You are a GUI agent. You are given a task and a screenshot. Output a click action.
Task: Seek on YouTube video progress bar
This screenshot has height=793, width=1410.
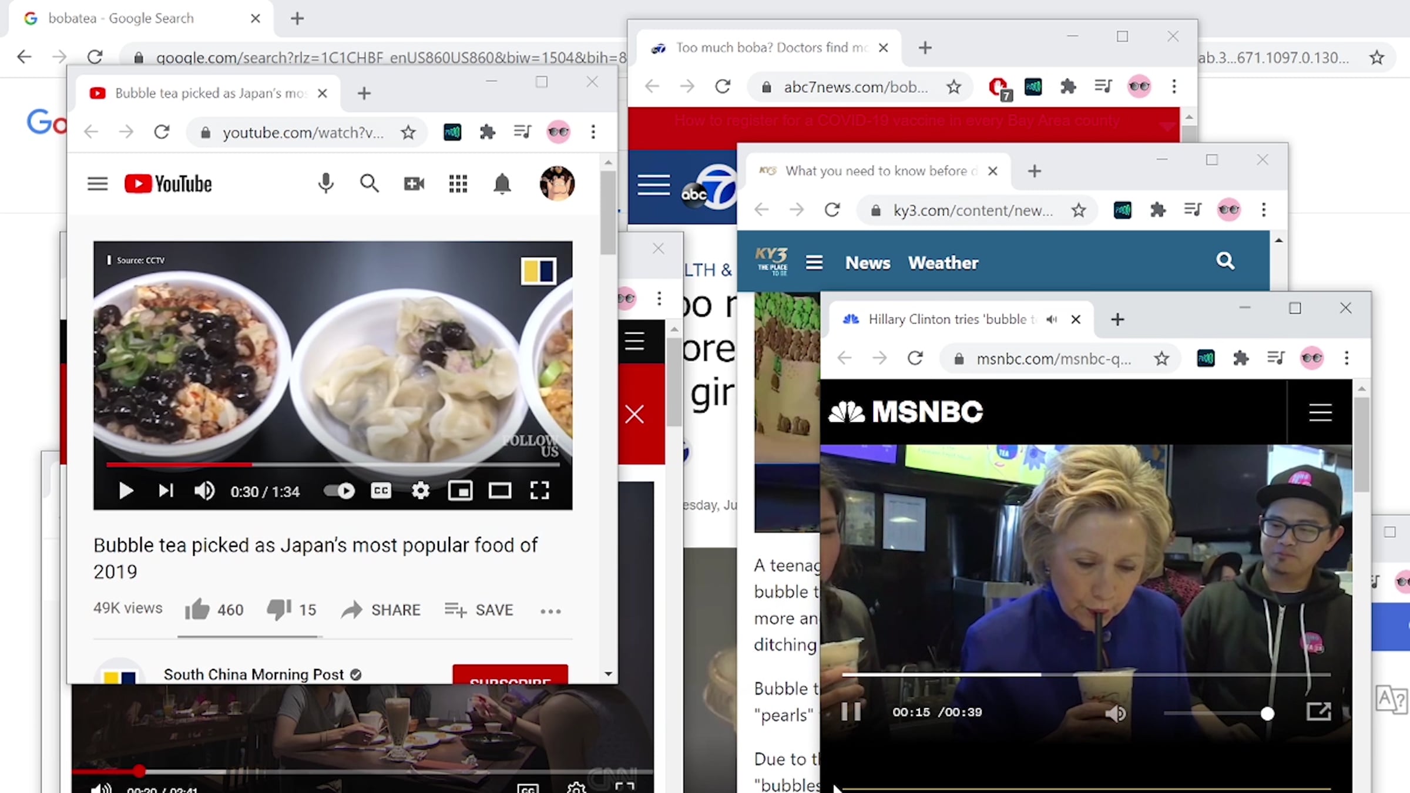[333, 464]
